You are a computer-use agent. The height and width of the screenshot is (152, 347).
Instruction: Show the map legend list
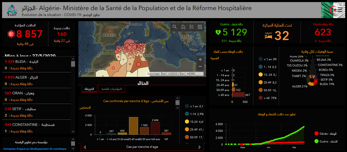[x=192, y=27]
